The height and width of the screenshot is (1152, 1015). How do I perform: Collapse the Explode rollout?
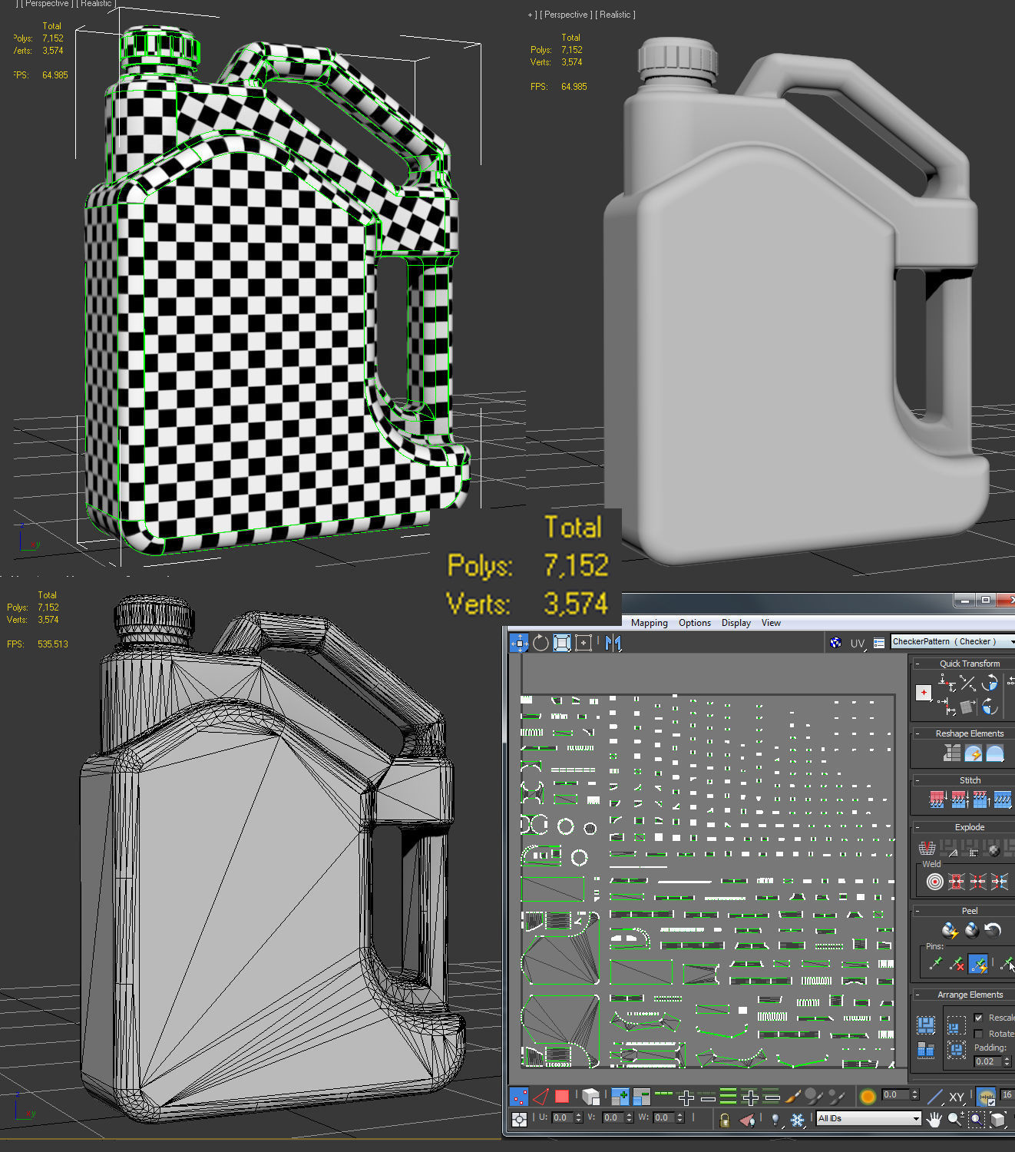coord(917,827)
